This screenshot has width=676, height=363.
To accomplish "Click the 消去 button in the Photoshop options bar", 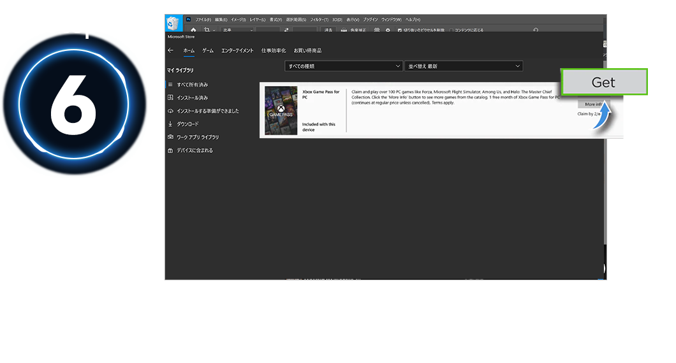I will click(x=328, y=30).
